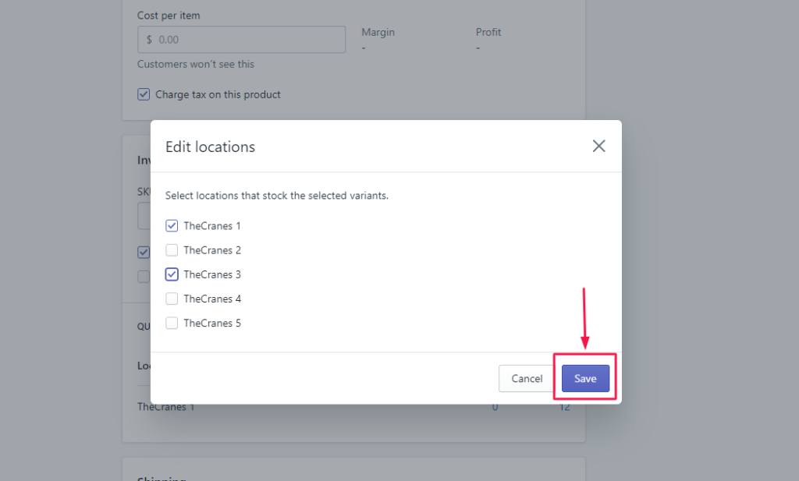Click the 'TheCranes 4' label text
Viewport: 799px width, 481px height.
(212, 299)
